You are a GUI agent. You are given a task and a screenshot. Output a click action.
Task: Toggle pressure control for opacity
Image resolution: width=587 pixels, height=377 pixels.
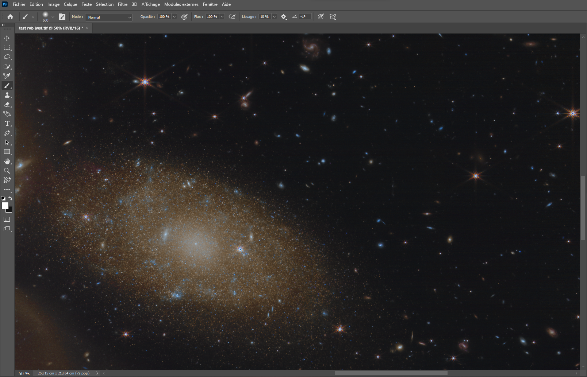coord(184,17)
